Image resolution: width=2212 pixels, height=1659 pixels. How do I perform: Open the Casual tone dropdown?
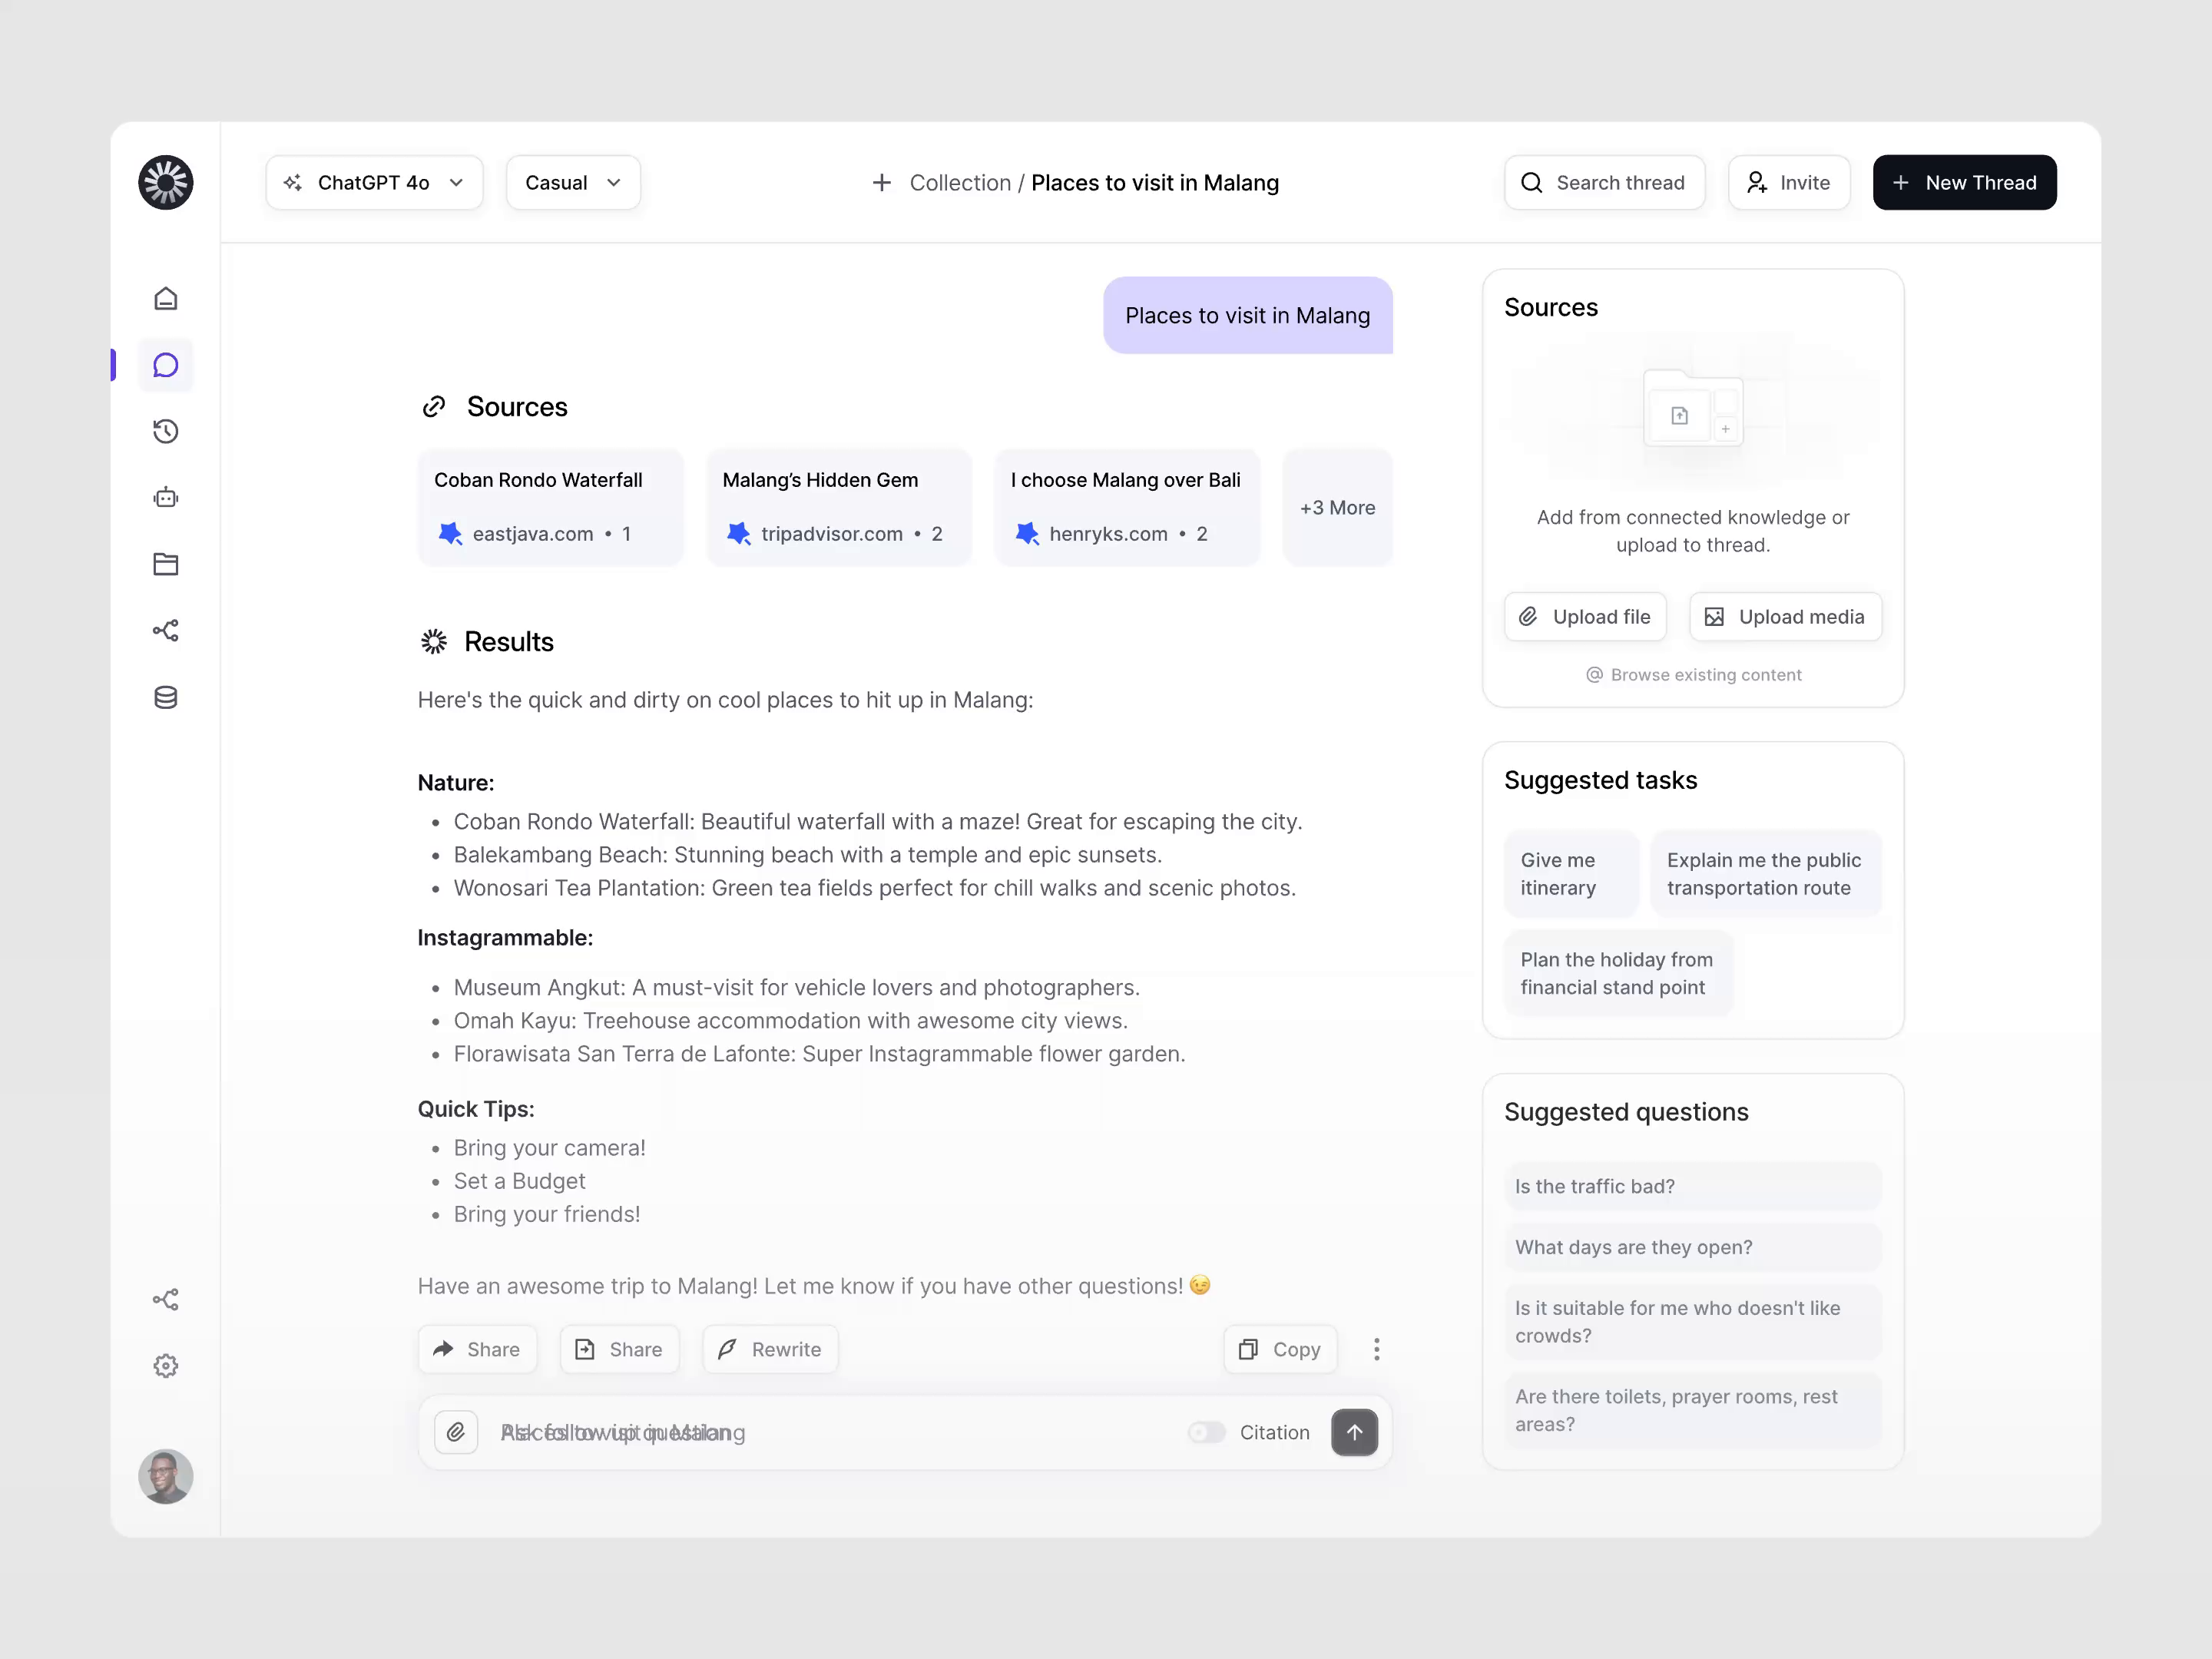[x=572, y=182]
